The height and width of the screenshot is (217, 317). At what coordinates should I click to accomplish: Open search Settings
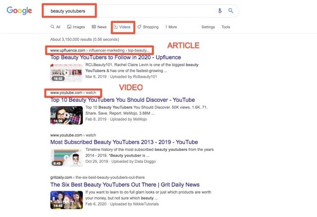pos(208,27)
